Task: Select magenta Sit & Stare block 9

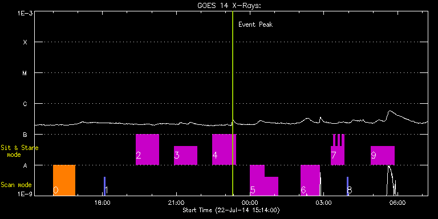Action: (x=383, y=155)
